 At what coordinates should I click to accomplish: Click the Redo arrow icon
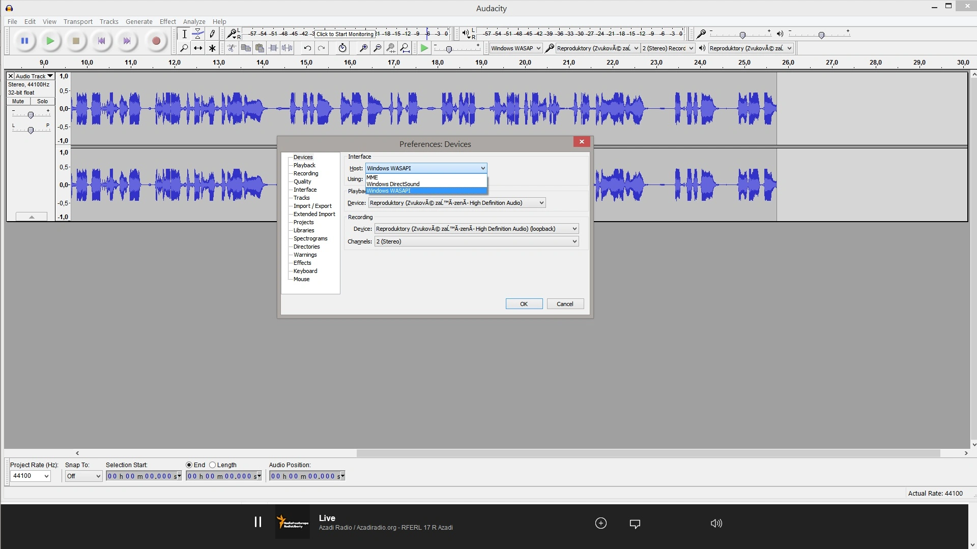(321, 48)
